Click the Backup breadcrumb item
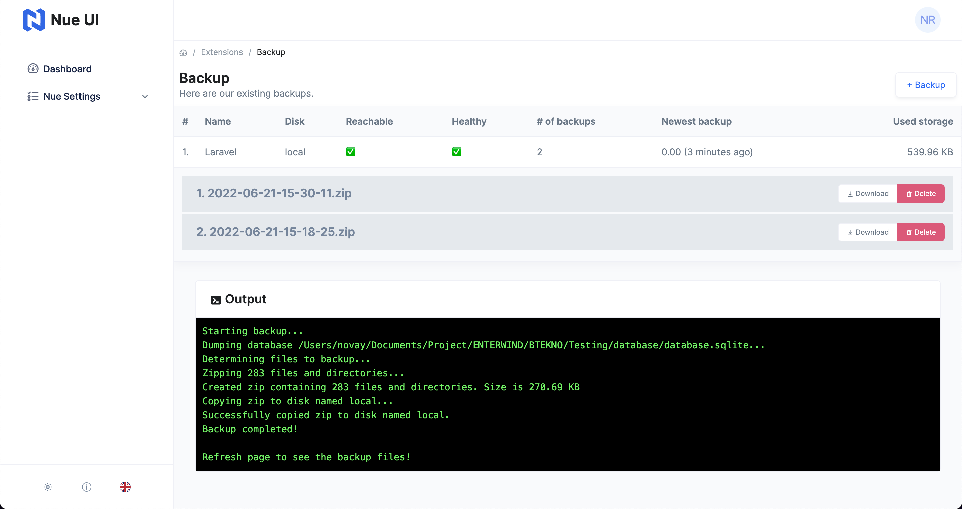This screenshot has width=962, height=509. [x=270, y=52]
